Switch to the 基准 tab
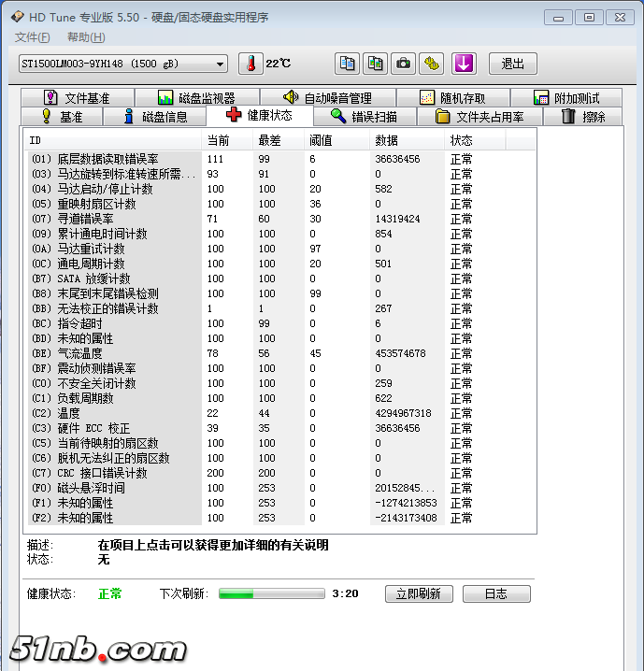 point(62,117)
